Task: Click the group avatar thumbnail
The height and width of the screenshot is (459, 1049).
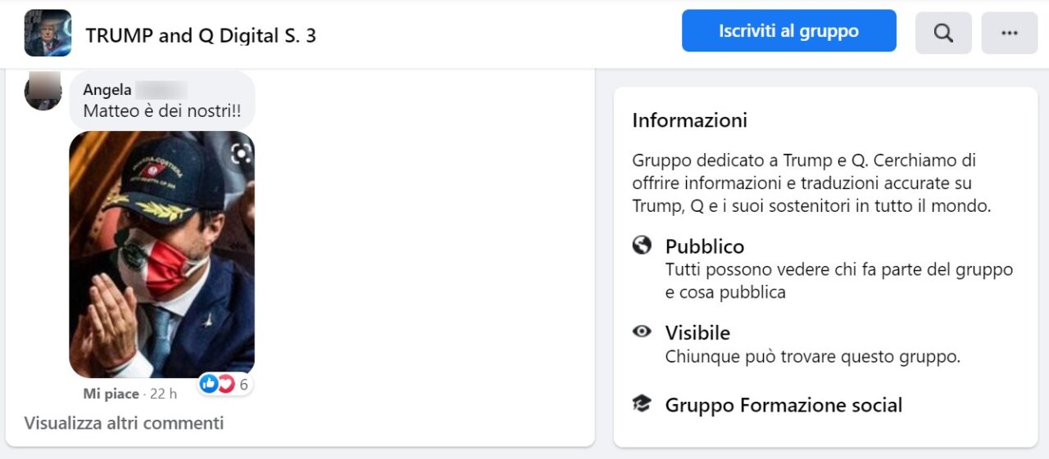Action: pyautogui.click(x=48, y=33)
